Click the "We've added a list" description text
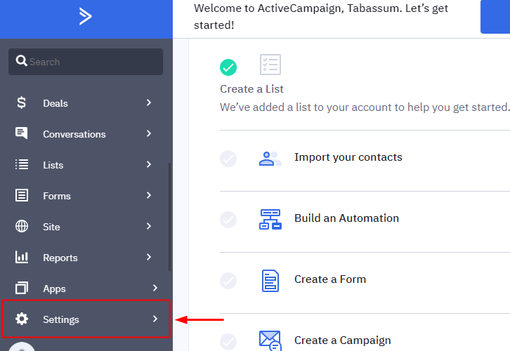 tap(365, 107)
